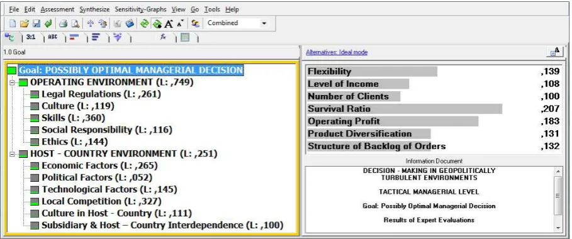Switch to the 3:1 pairwise numerical tab
The height and width of the screenshot is (239, 572).
(31, 37)
